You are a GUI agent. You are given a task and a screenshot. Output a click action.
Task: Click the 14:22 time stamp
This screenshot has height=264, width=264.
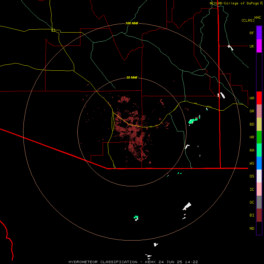(x=192, y=262)
